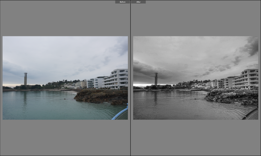This screenshot has height=156, width=261.
Task: Click the After label tab
Action: tap(138, 2)
